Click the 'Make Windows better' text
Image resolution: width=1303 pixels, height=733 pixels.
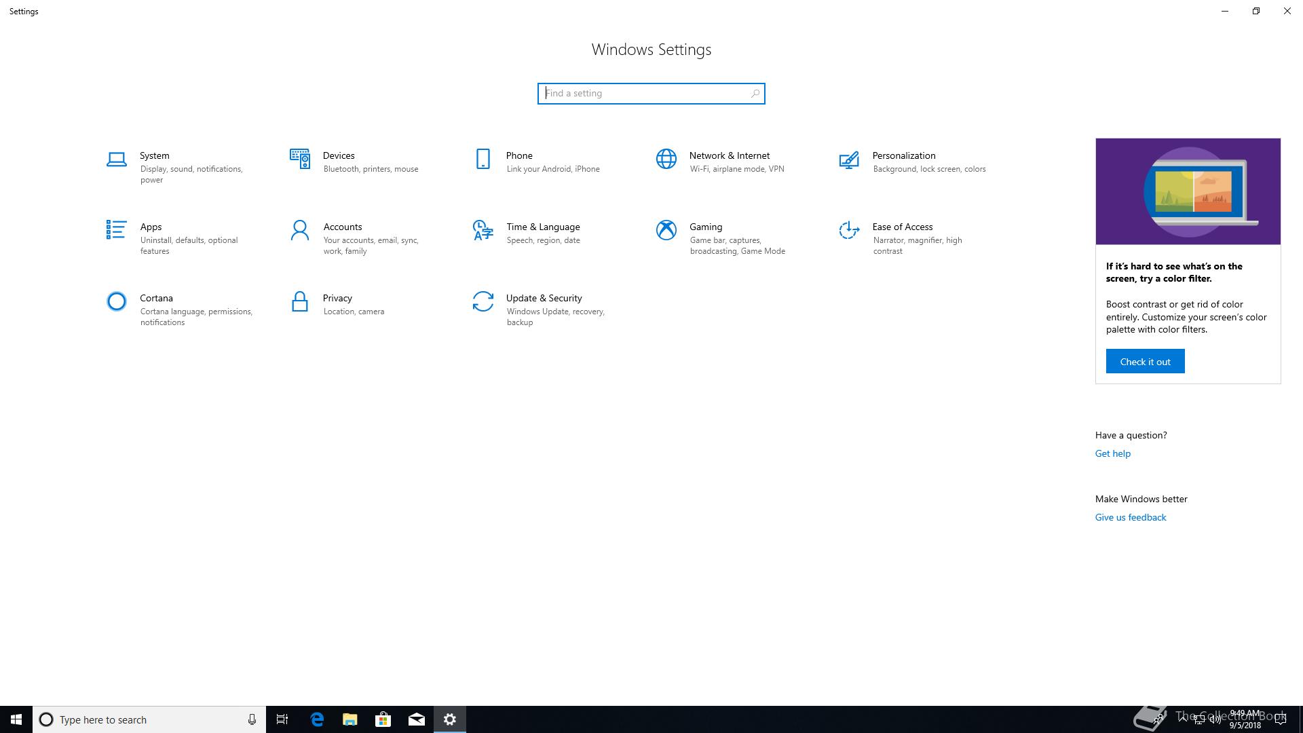tap(1141, 499)
